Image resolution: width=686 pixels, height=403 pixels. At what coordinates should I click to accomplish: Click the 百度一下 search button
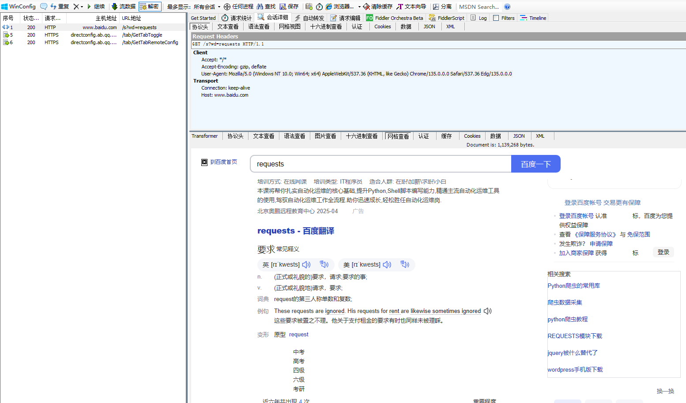tap(536, 164)
